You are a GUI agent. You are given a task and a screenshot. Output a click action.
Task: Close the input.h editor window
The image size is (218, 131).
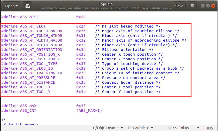[213, 6]
